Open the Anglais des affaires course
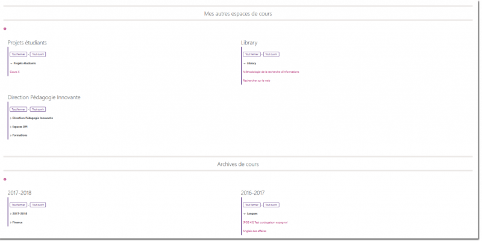Image resolution: width=482 pixels, height=241 pixels. pyautogui.click(x=254, y=231)
